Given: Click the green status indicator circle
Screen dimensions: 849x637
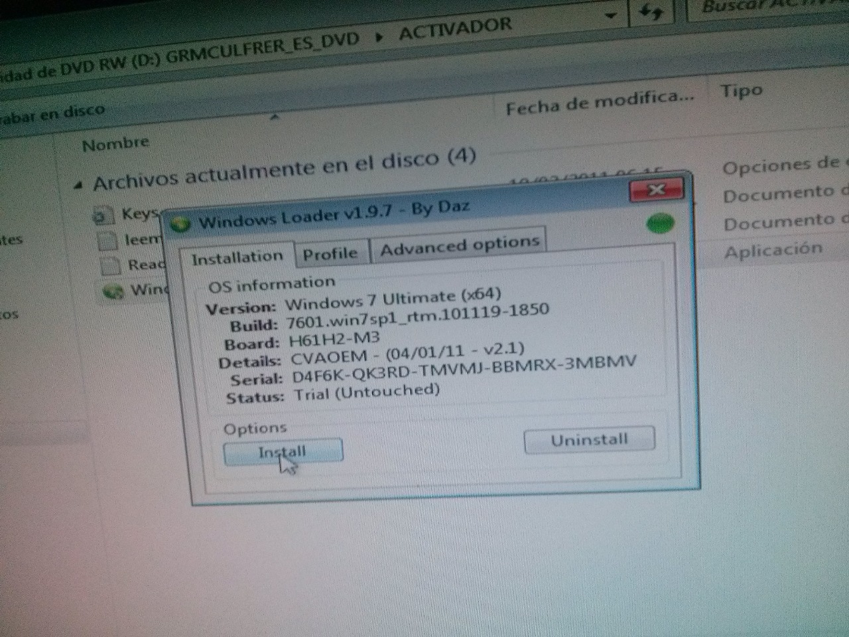Looking at the screenshot, I should (x=659, y=223).
